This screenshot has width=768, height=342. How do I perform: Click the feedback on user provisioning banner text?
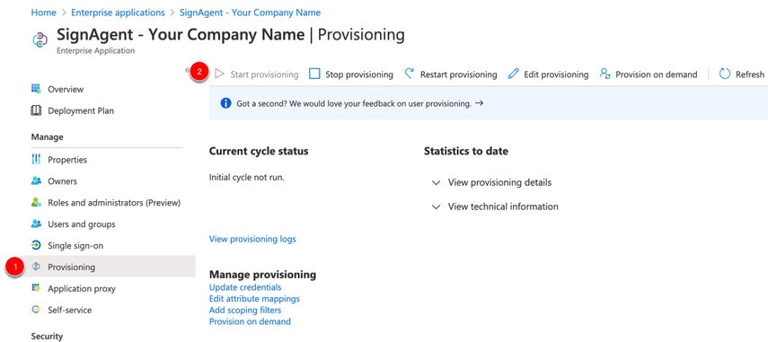(354, 103)
